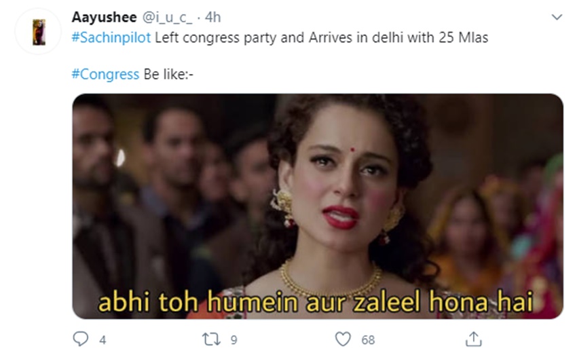Click the yellow subtitle caption on image
Screen dimensions: 577x355
[316, 302]
